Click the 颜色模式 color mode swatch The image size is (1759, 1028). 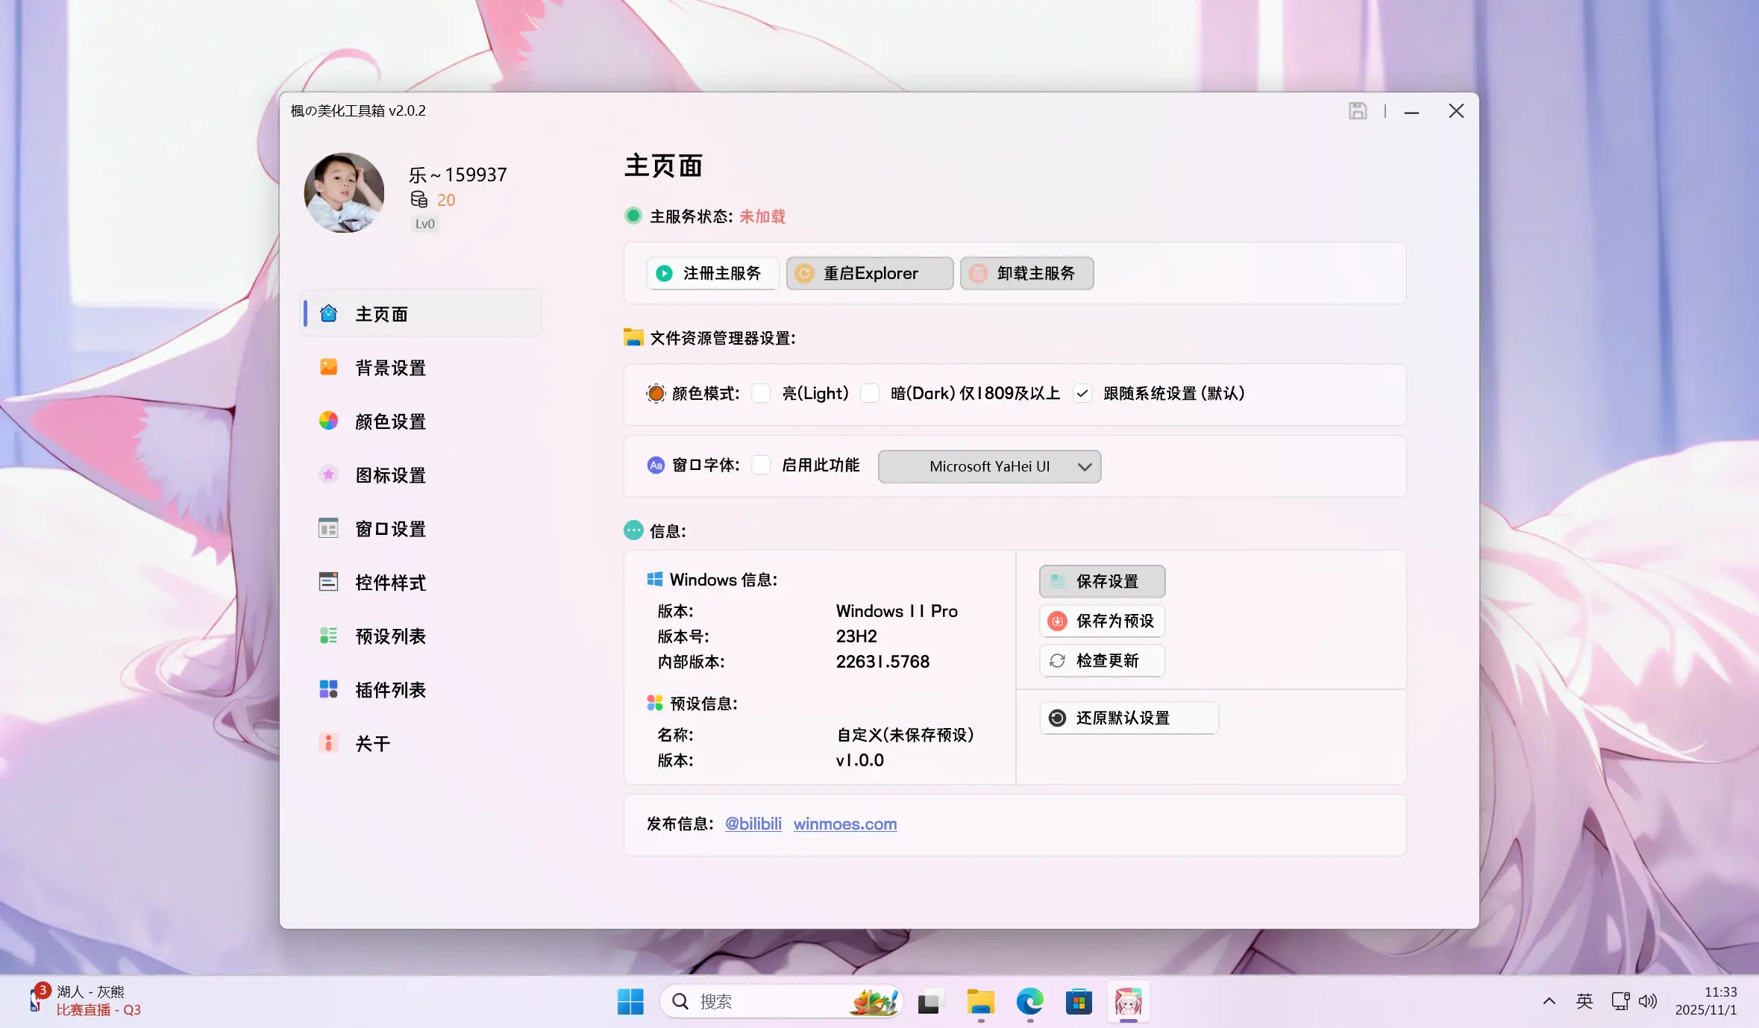(x=654, y=393)
